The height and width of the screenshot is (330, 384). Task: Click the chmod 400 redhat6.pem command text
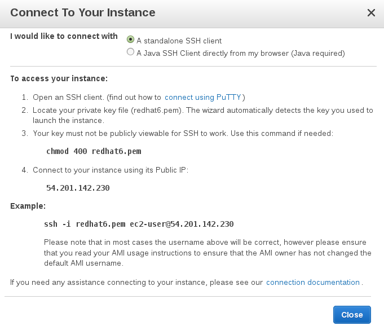pos(94,152)
